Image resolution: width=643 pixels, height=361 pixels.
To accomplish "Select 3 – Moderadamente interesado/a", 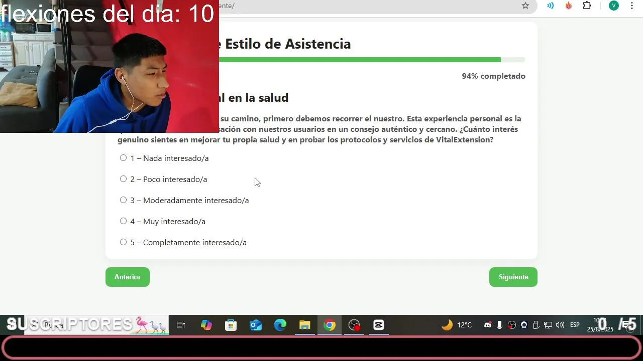I will 123,200.
